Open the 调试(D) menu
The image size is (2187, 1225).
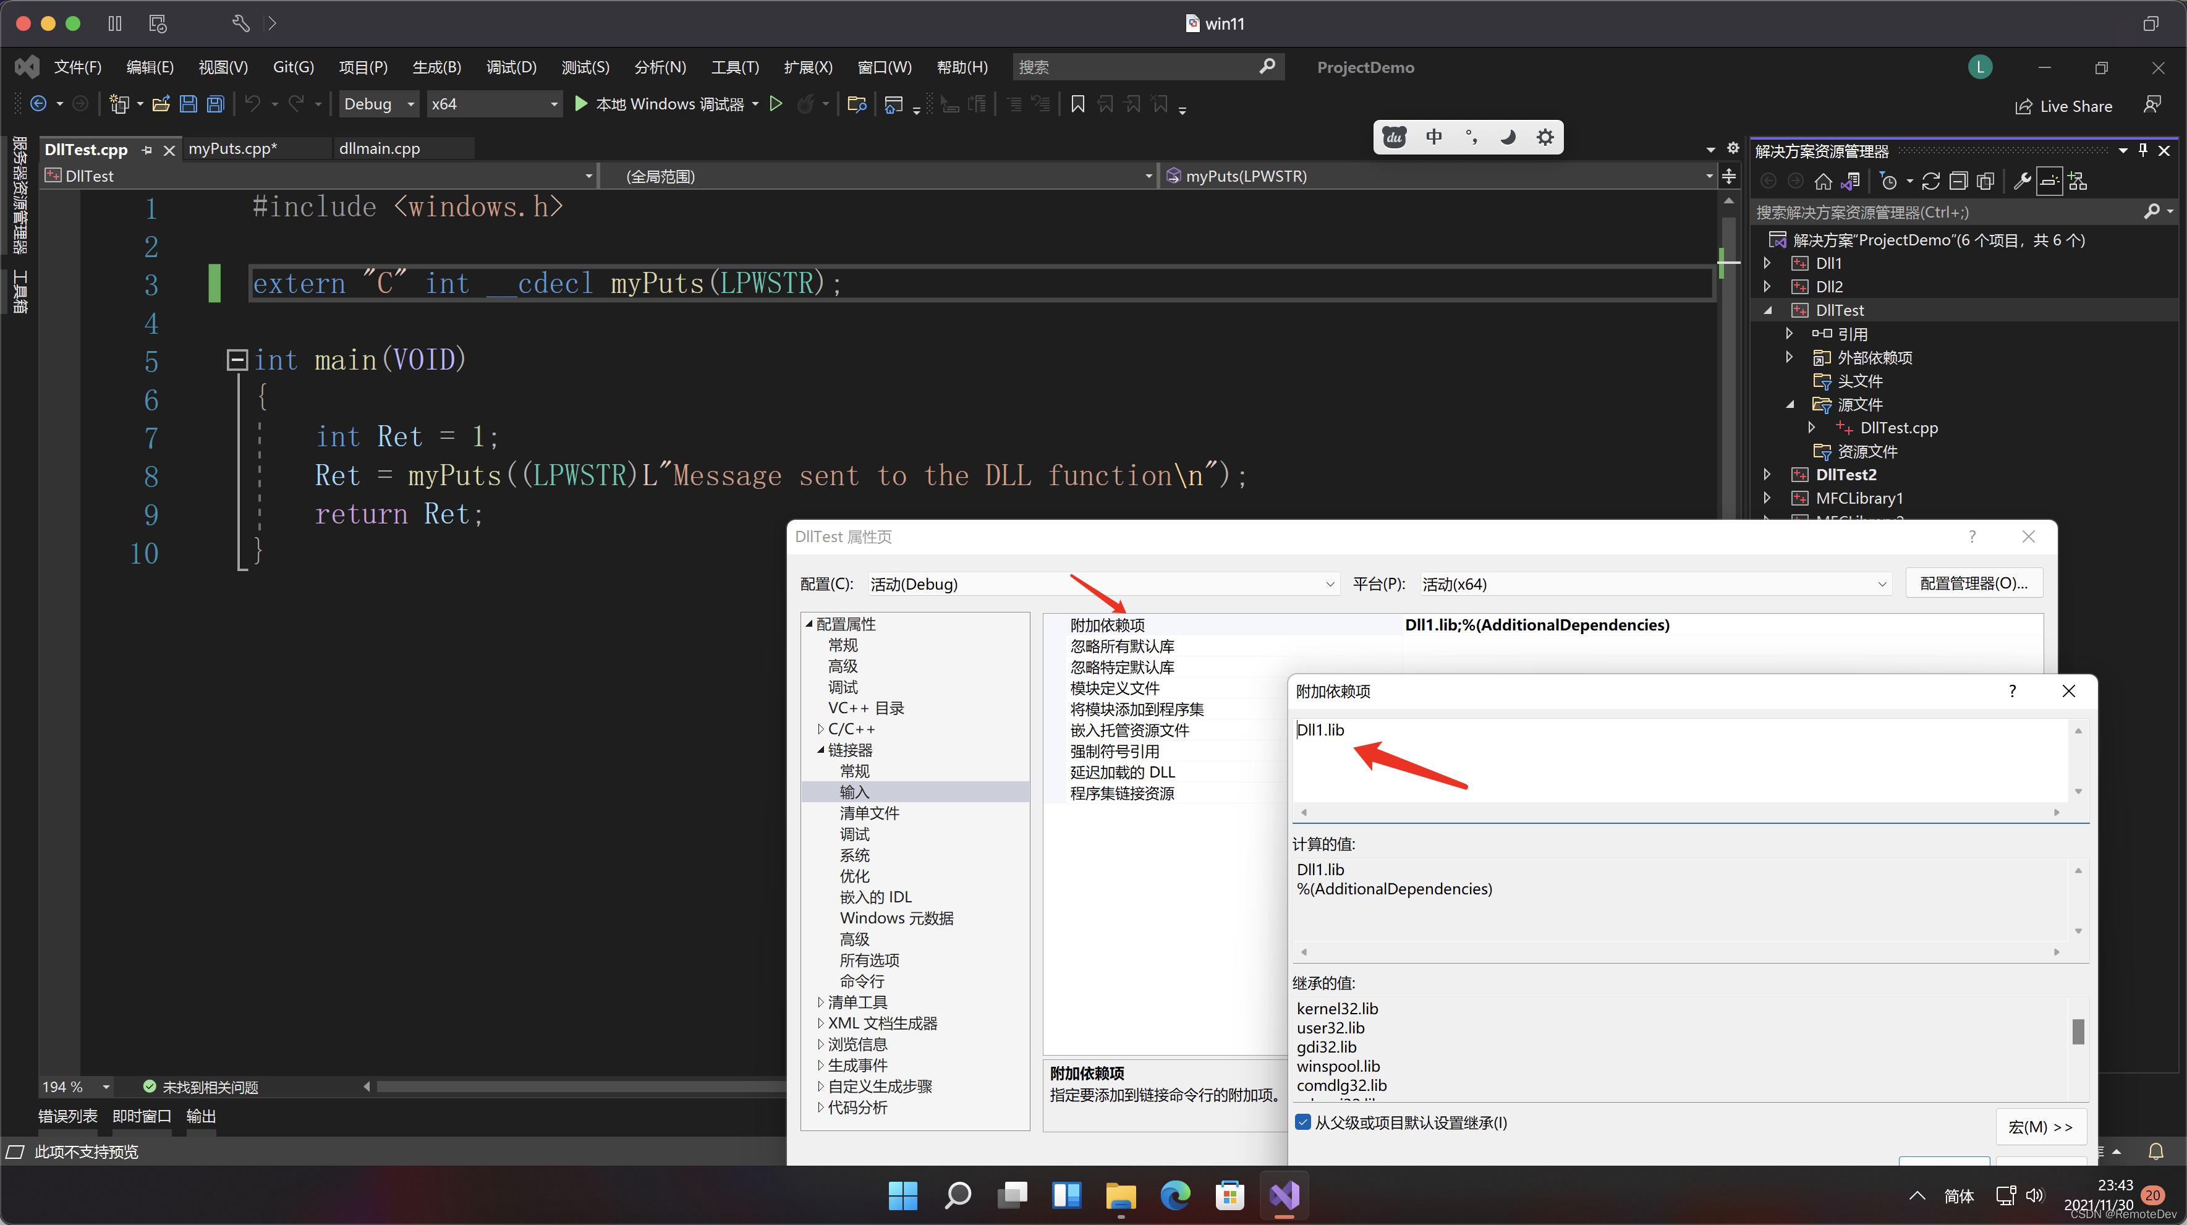coord(511,67)
